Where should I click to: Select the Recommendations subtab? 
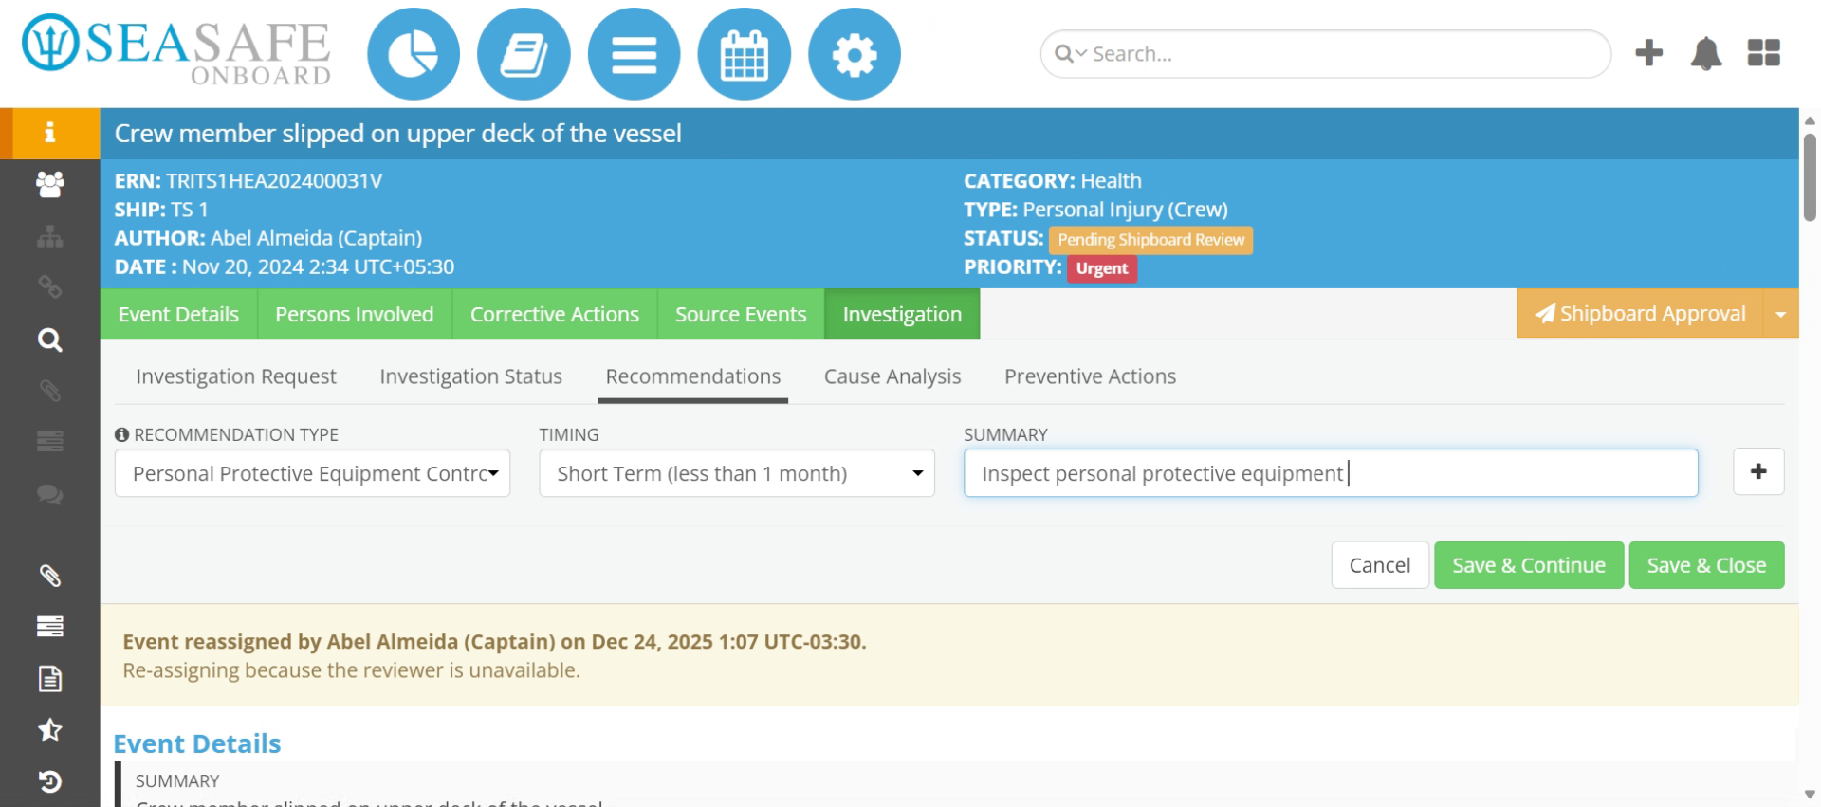coord(693,376)
